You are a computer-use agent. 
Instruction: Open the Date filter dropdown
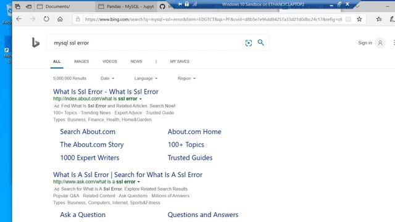pos(107,78)
